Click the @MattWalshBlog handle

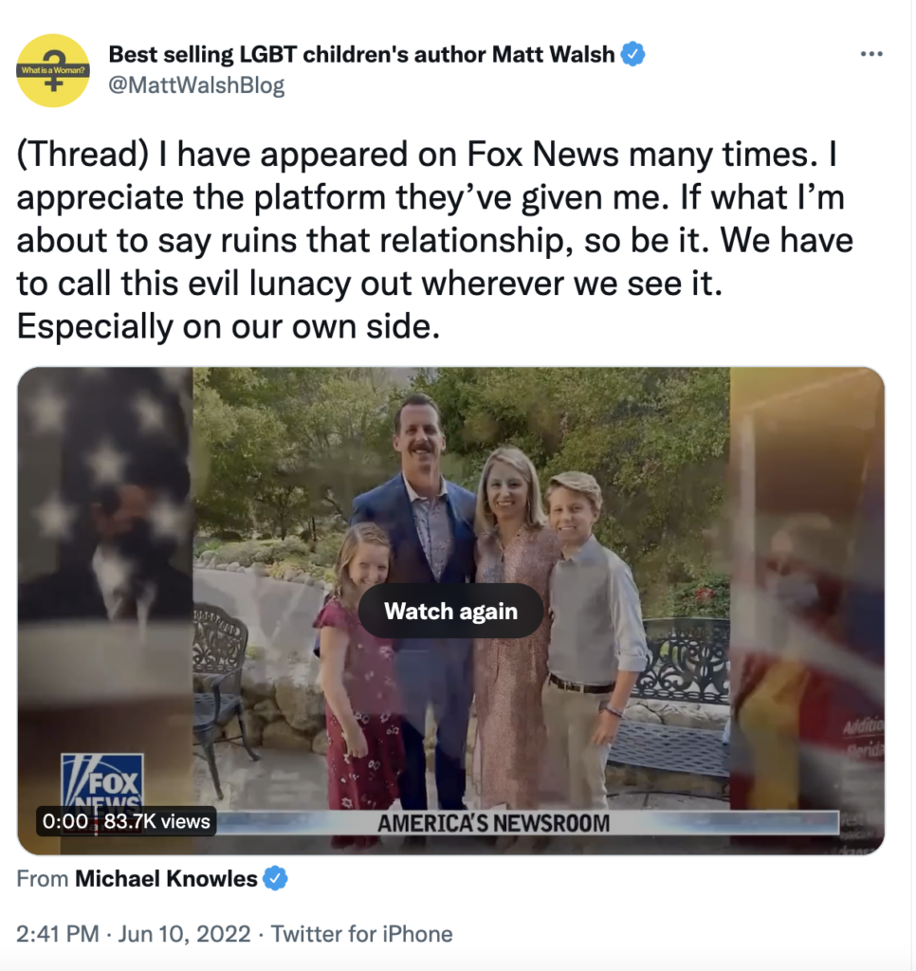click(196, 84)
